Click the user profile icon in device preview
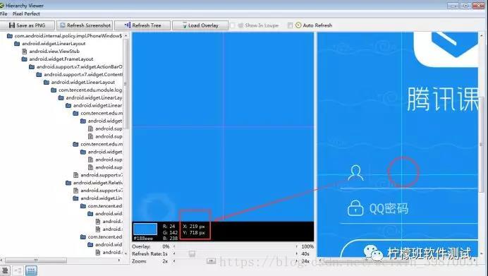Image resolution: width=488 pixels, height=276 pixels. tap(355, 173)
